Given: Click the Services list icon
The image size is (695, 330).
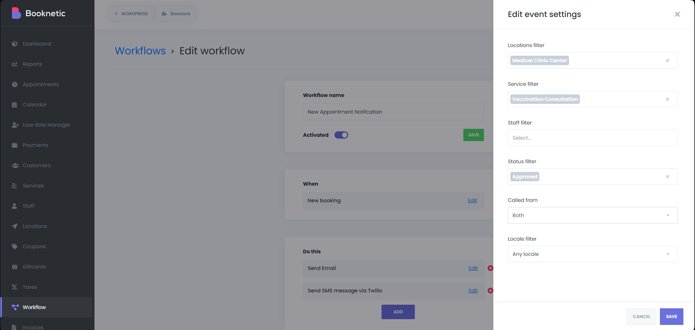Looking at the screenshot, I should click(14, 186).
